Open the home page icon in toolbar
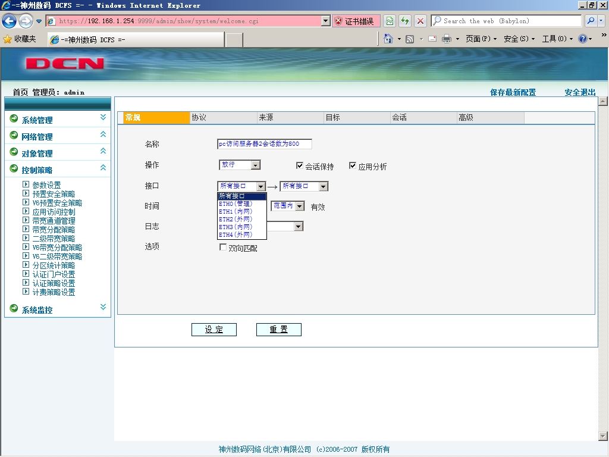Screen dimensions: 609x457 (x=388, y=39)
